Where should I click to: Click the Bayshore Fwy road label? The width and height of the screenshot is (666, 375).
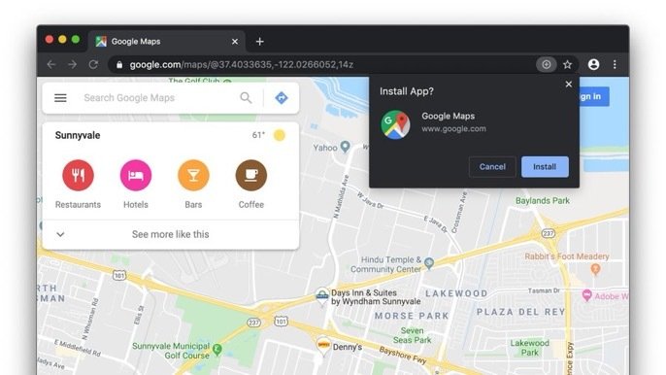[402, 355]
